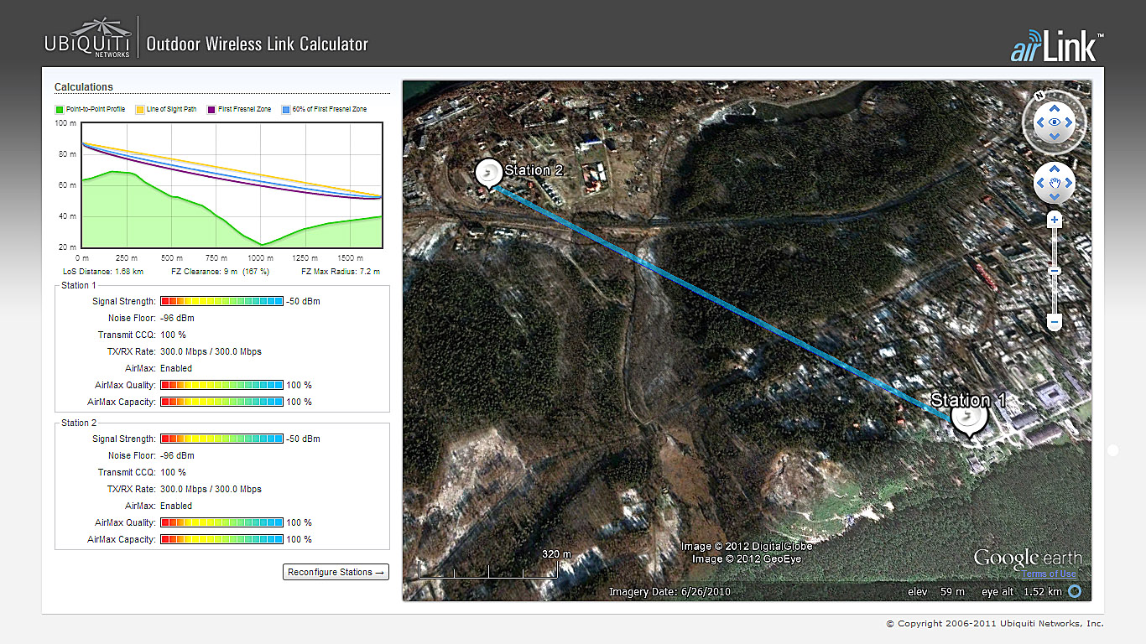Image resolution: width=1146 pixels, height=644 pixels.
Task: Click the eye icon in the look joystick
Action: pyautogui.click(x=1054, y=122)
